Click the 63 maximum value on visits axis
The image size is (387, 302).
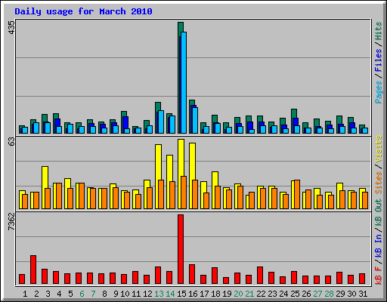point(11,142)
